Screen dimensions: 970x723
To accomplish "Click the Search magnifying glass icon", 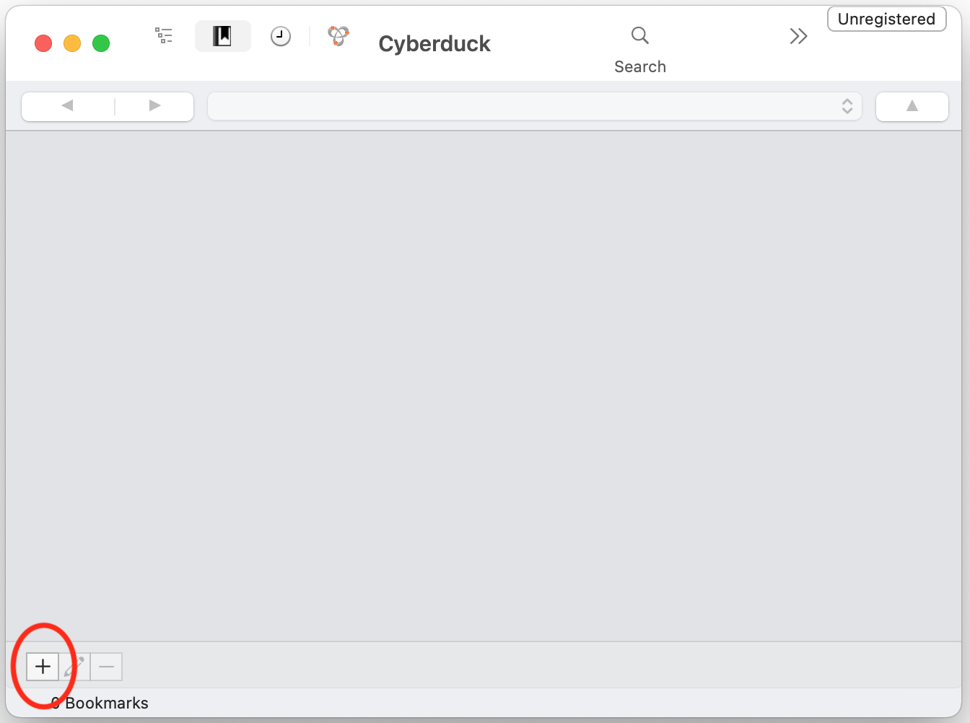I will (x=639, y=35).
